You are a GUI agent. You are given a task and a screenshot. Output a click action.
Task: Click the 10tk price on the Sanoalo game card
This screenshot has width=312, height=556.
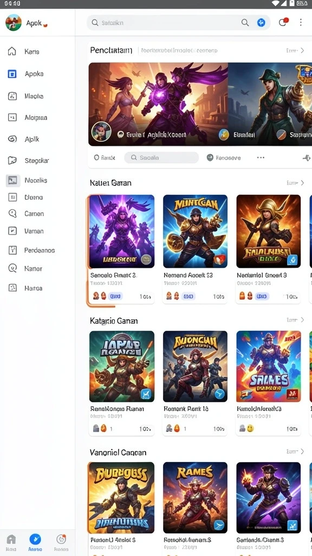[145, 296]
